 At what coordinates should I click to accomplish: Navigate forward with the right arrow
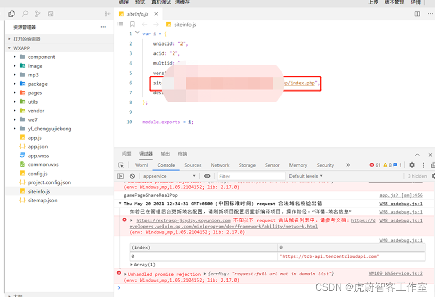coord(156,24)
